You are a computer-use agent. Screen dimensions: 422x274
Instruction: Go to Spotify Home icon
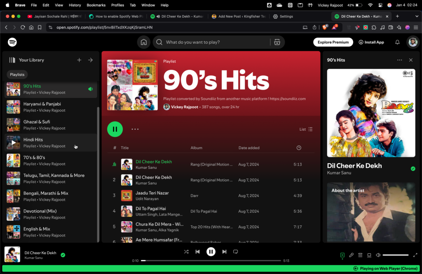(144, 42)
